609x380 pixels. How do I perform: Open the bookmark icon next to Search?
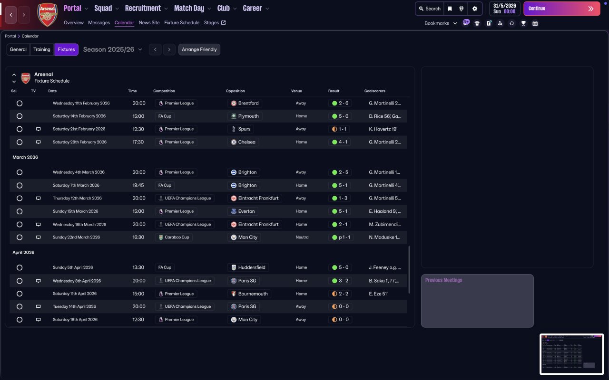coord(450,9)
